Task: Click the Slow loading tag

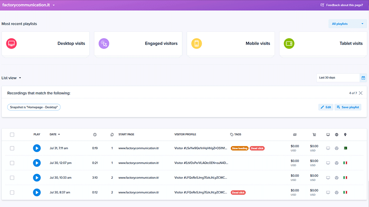Action: point(239,148)
